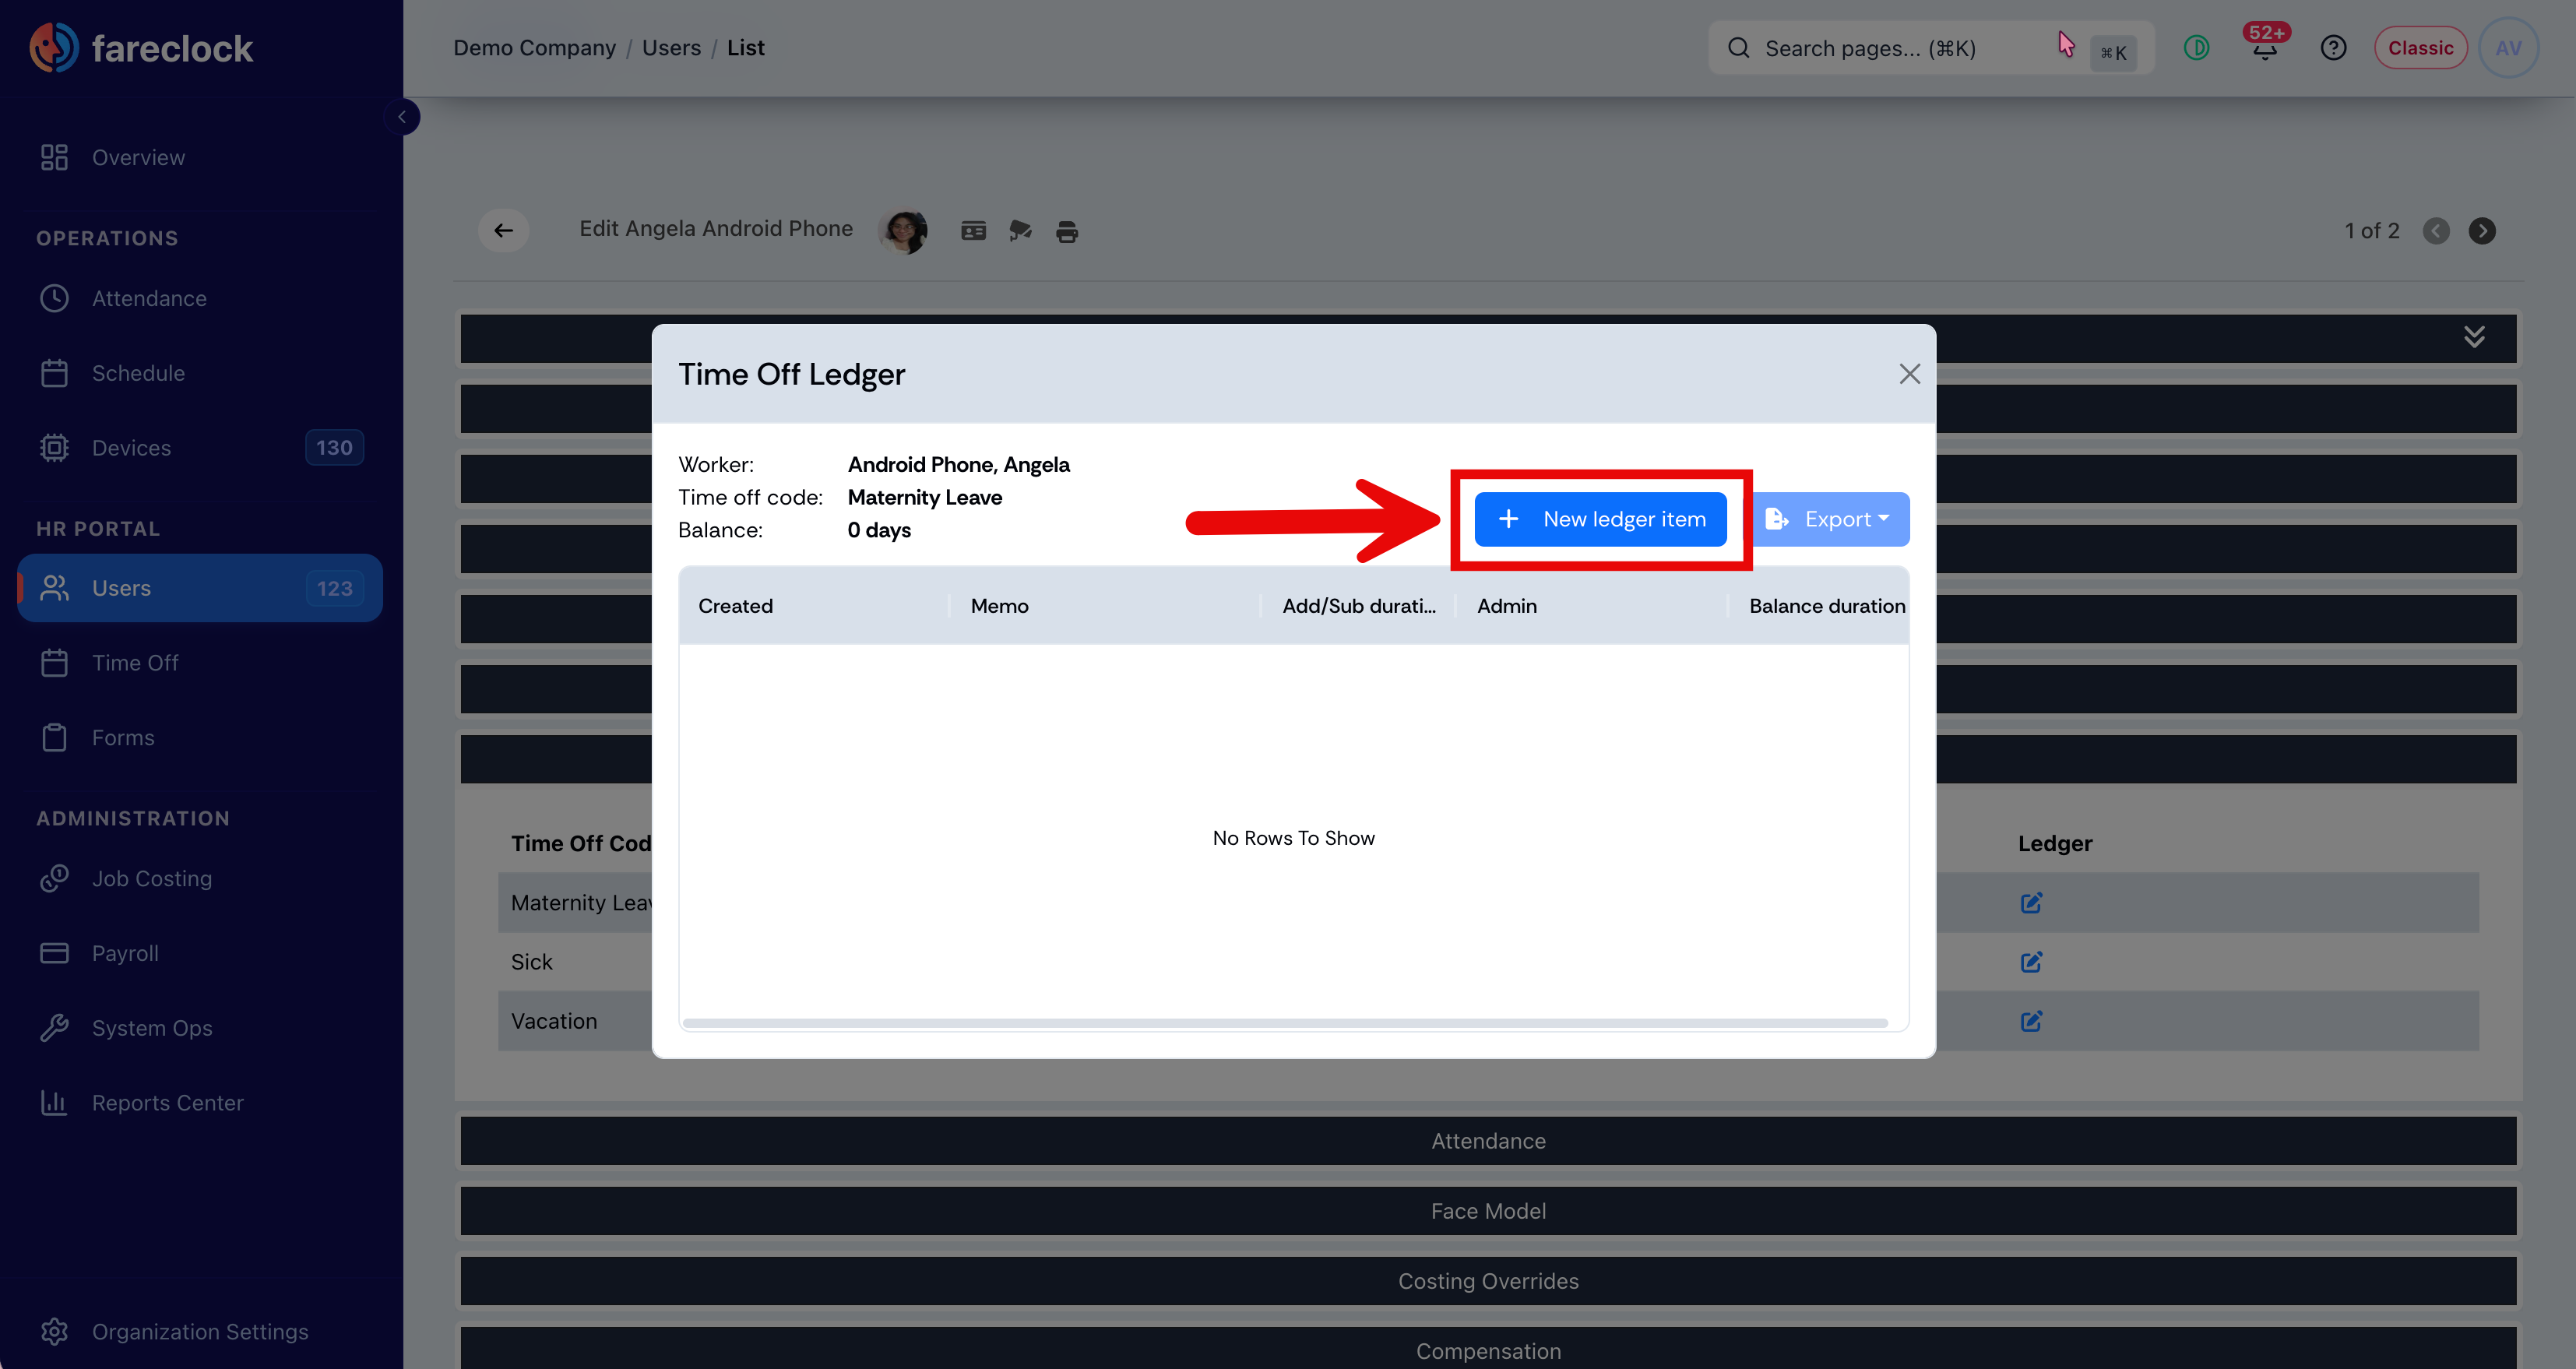The width and height of the screenshot is (2576, 1369).
Task: Click the print icon beside user name
Action: (1067, 232)
